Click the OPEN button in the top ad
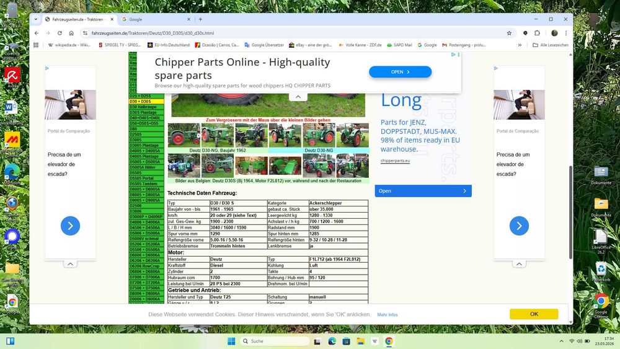Screen dimensions: 620x349 point(400,72)
